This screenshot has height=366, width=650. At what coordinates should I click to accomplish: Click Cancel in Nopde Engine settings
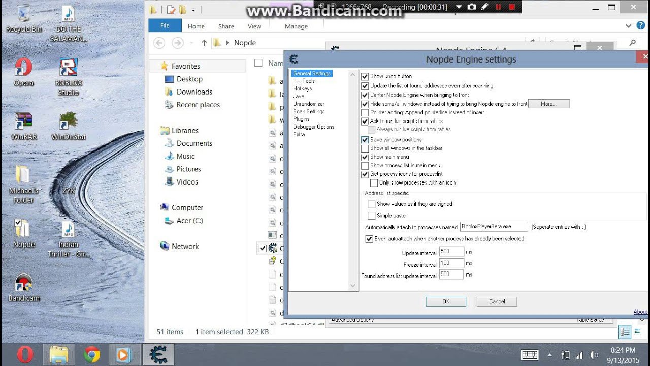(x=497, y=301)
